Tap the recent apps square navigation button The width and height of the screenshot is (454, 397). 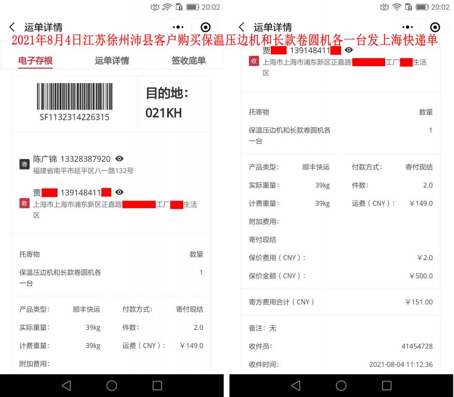[x=156, y=385]
